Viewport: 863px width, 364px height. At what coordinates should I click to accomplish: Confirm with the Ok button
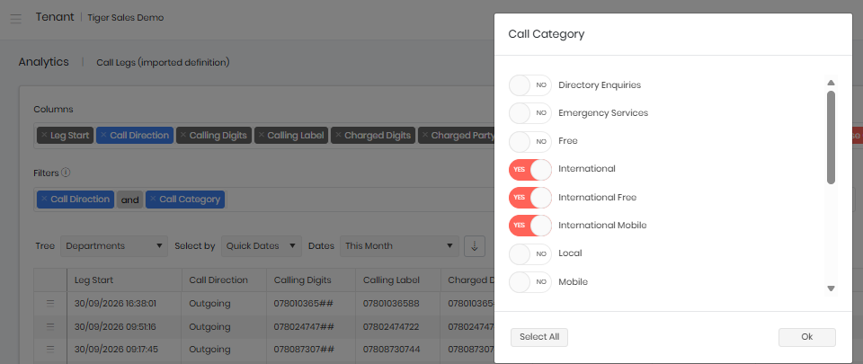click(x=807, y=337)
